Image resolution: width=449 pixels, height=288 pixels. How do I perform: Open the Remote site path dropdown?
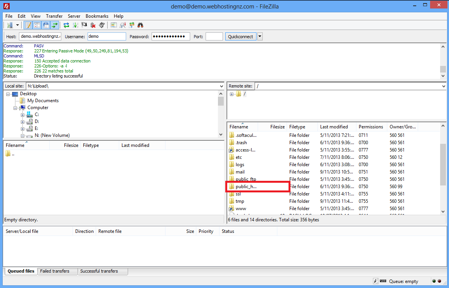coord(443,86)
